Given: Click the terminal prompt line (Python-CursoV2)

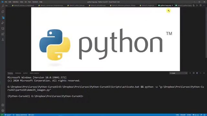Looking at the screenshot, I should 45,96.
